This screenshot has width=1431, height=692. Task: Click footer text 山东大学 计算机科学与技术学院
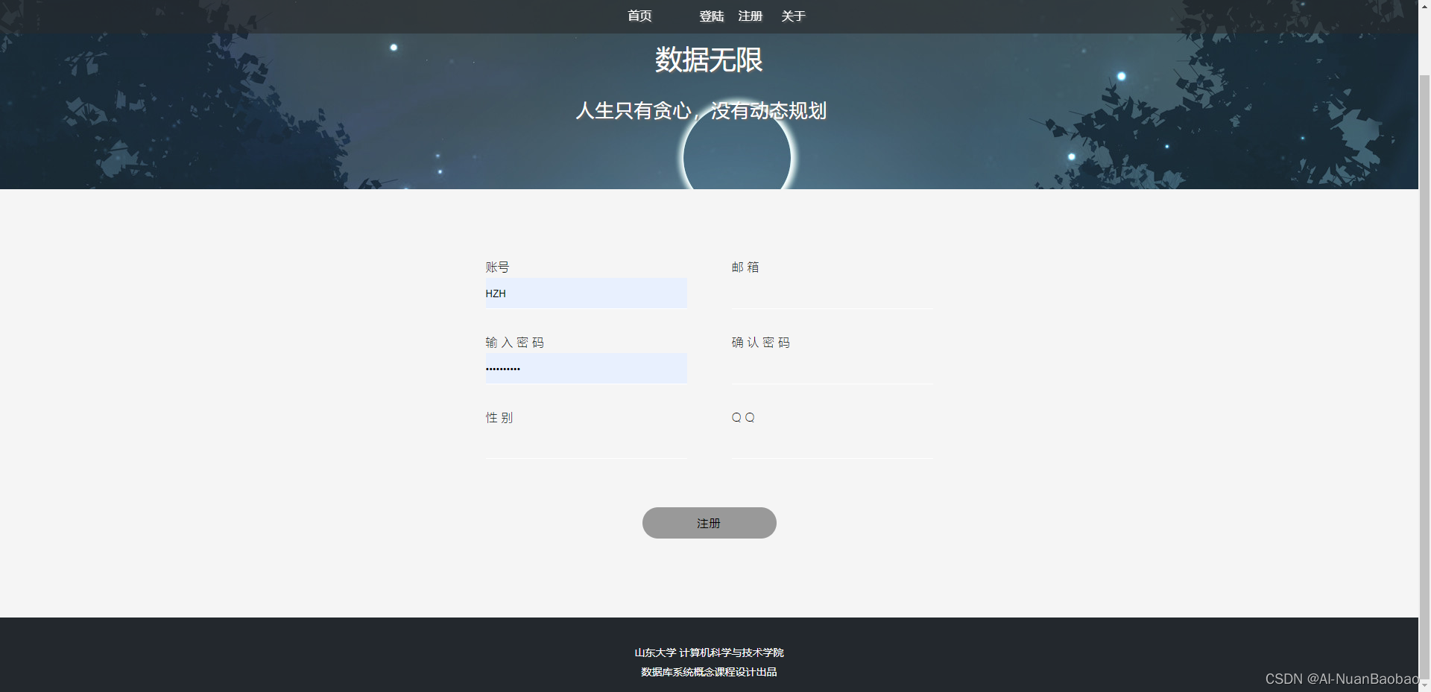coord(709,653)
